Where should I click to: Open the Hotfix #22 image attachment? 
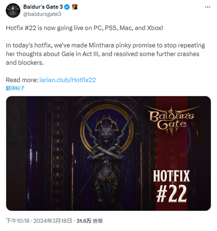109,153
